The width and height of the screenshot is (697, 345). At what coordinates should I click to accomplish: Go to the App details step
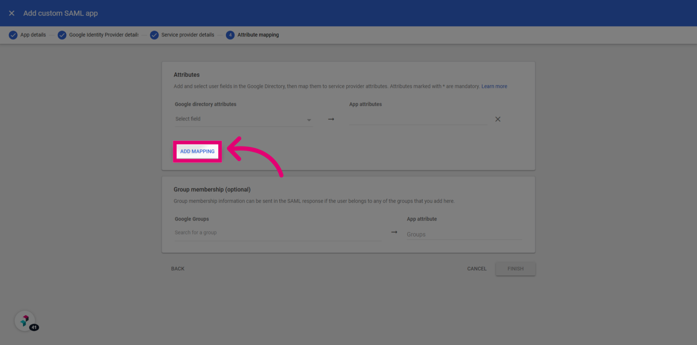click(x=33, y=35)
